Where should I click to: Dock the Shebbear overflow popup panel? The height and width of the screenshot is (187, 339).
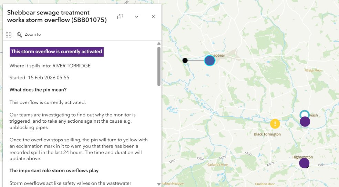(x=120, y=16)
